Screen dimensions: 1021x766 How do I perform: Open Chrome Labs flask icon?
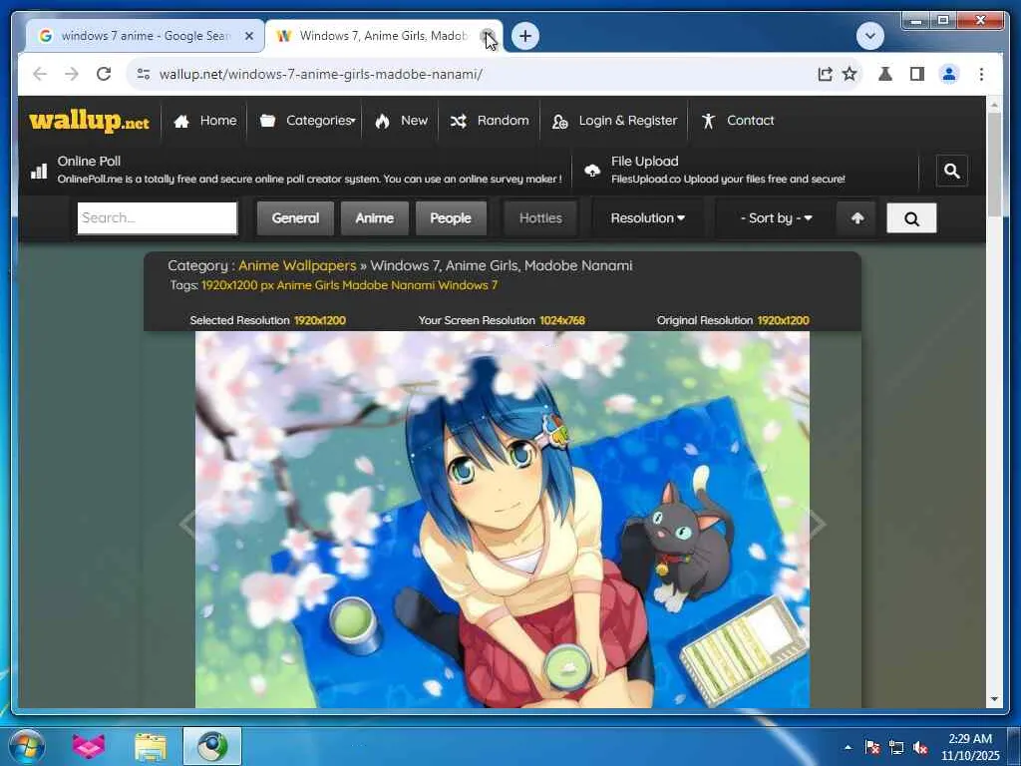pos(885,74)
